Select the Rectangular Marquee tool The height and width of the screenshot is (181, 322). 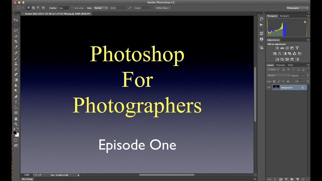point(16,25)
